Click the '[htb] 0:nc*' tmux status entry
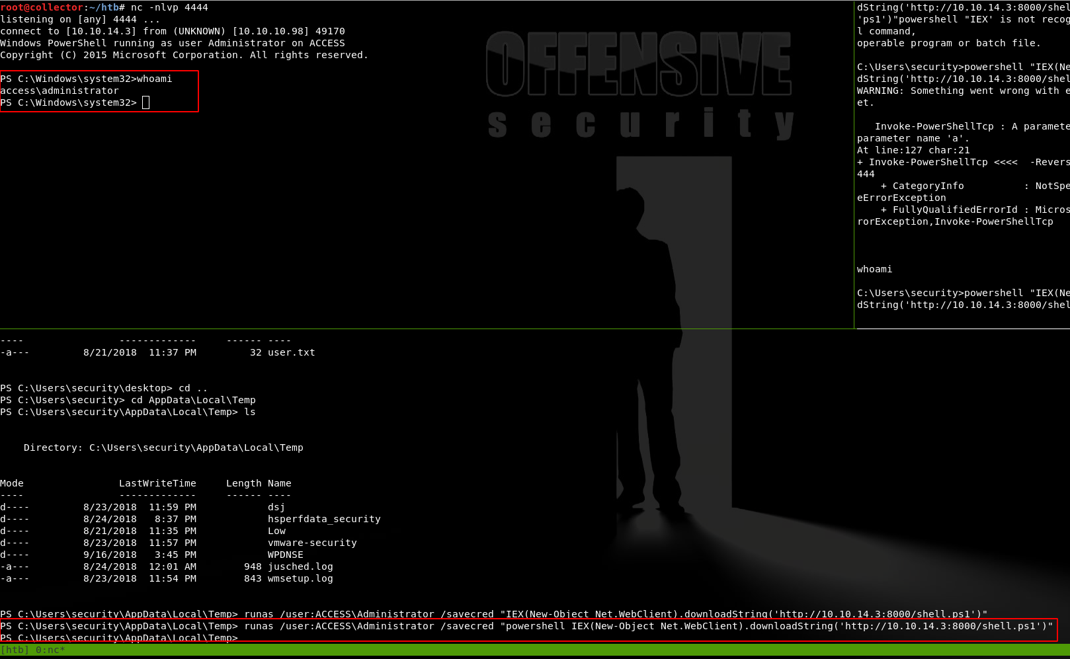The width and height of the screenshot is (1070, 659). click(x=32, y=650)
